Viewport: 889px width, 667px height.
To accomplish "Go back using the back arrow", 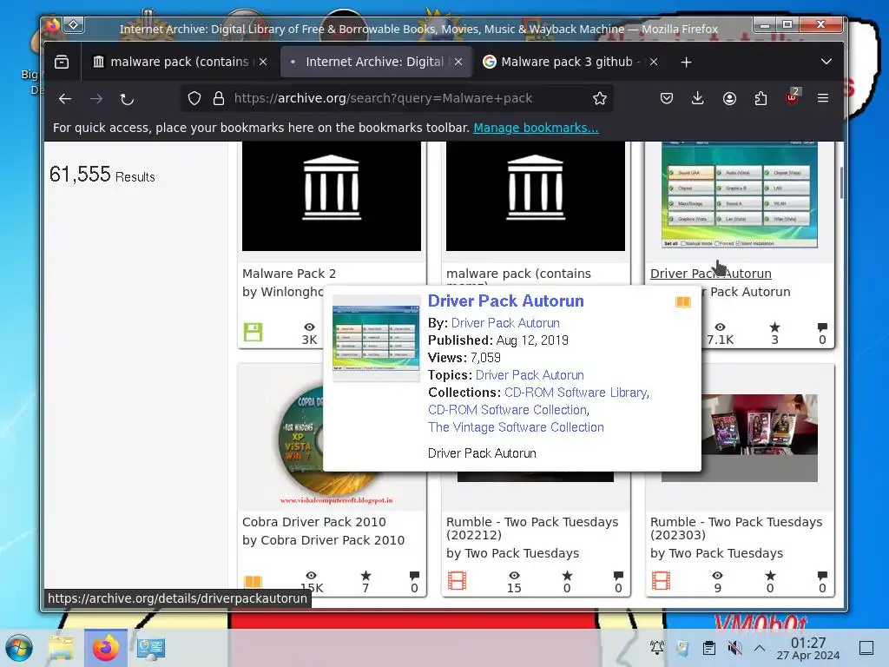I will click(65, 99).
